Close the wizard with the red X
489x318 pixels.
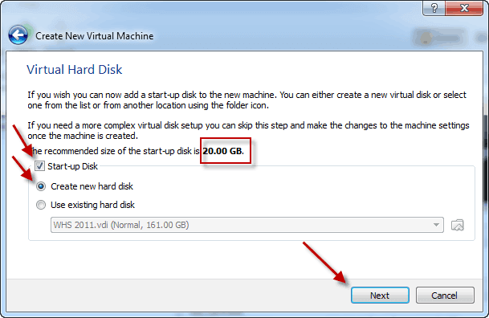click(x=464, y=8)
